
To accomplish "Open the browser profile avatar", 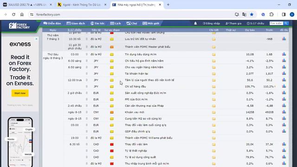I will coord(292,14).
